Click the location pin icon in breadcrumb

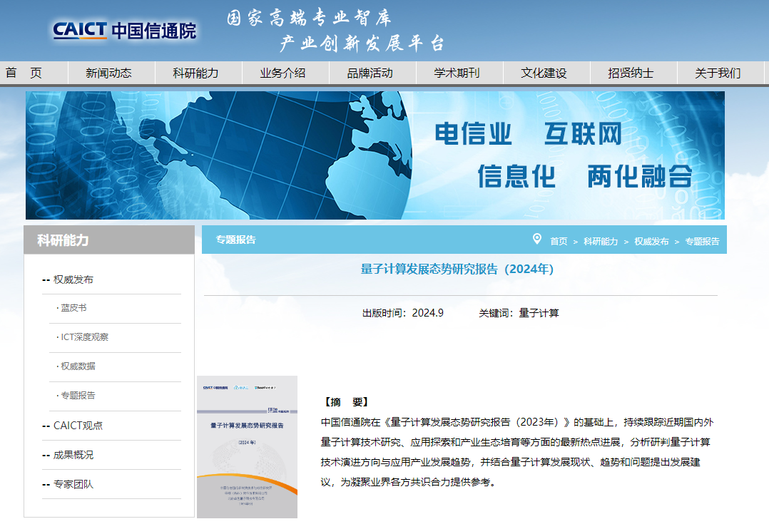tap(537, 239)
